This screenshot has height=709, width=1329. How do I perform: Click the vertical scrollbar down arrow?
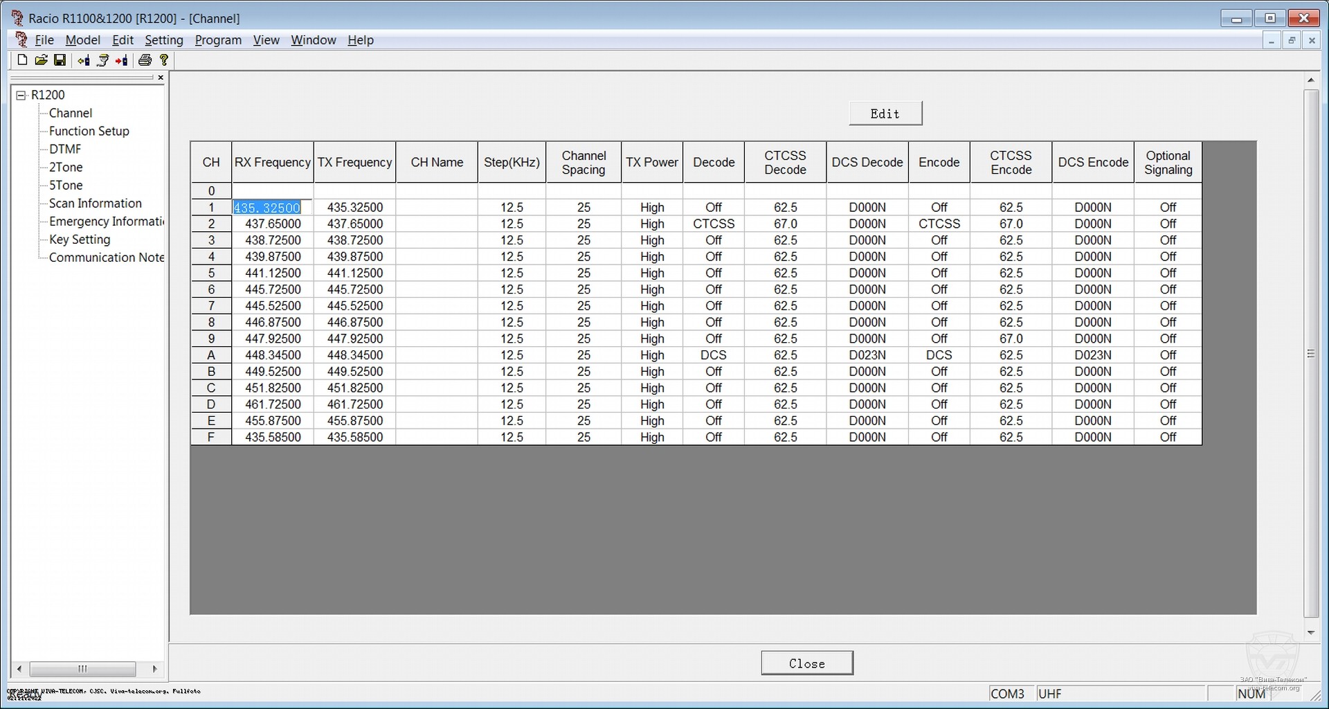tap(1310, 632)
